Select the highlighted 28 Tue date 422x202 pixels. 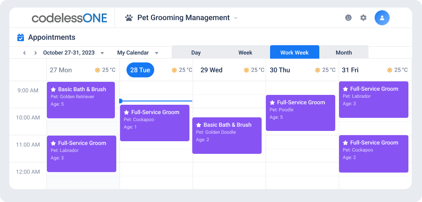(140, 70)
